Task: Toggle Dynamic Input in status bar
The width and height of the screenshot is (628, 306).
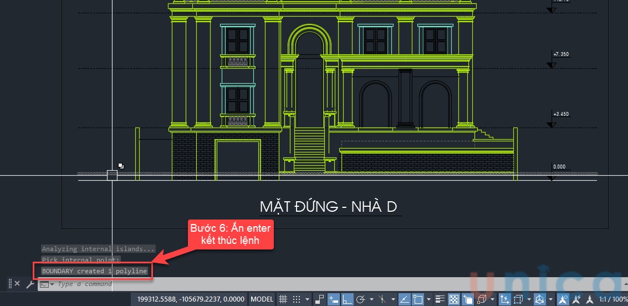Action: [x=334, y=299]
